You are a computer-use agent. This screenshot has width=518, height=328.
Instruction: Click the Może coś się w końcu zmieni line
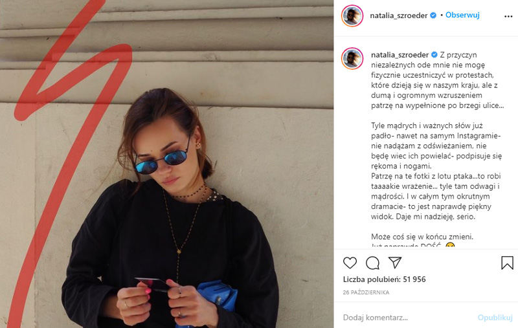pyautogui.click(x=422, y=237)
